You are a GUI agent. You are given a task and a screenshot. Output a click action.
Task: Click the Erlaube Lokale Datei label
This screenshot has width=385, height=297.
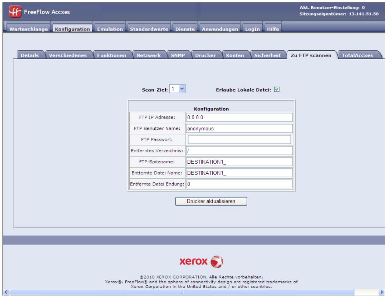[x=243, y=90]
